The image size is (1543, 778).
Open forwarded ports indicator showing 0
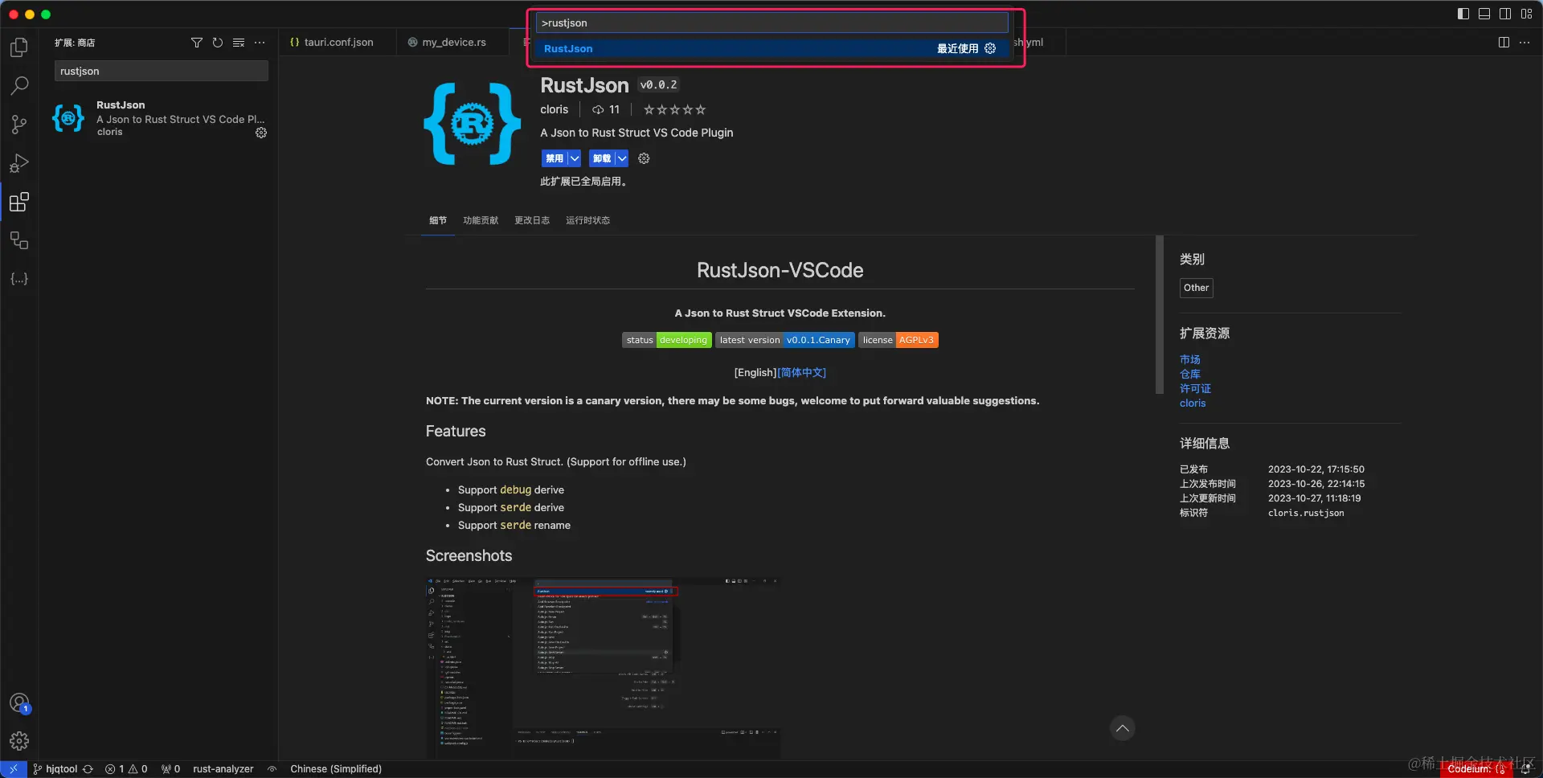point(170,769)
